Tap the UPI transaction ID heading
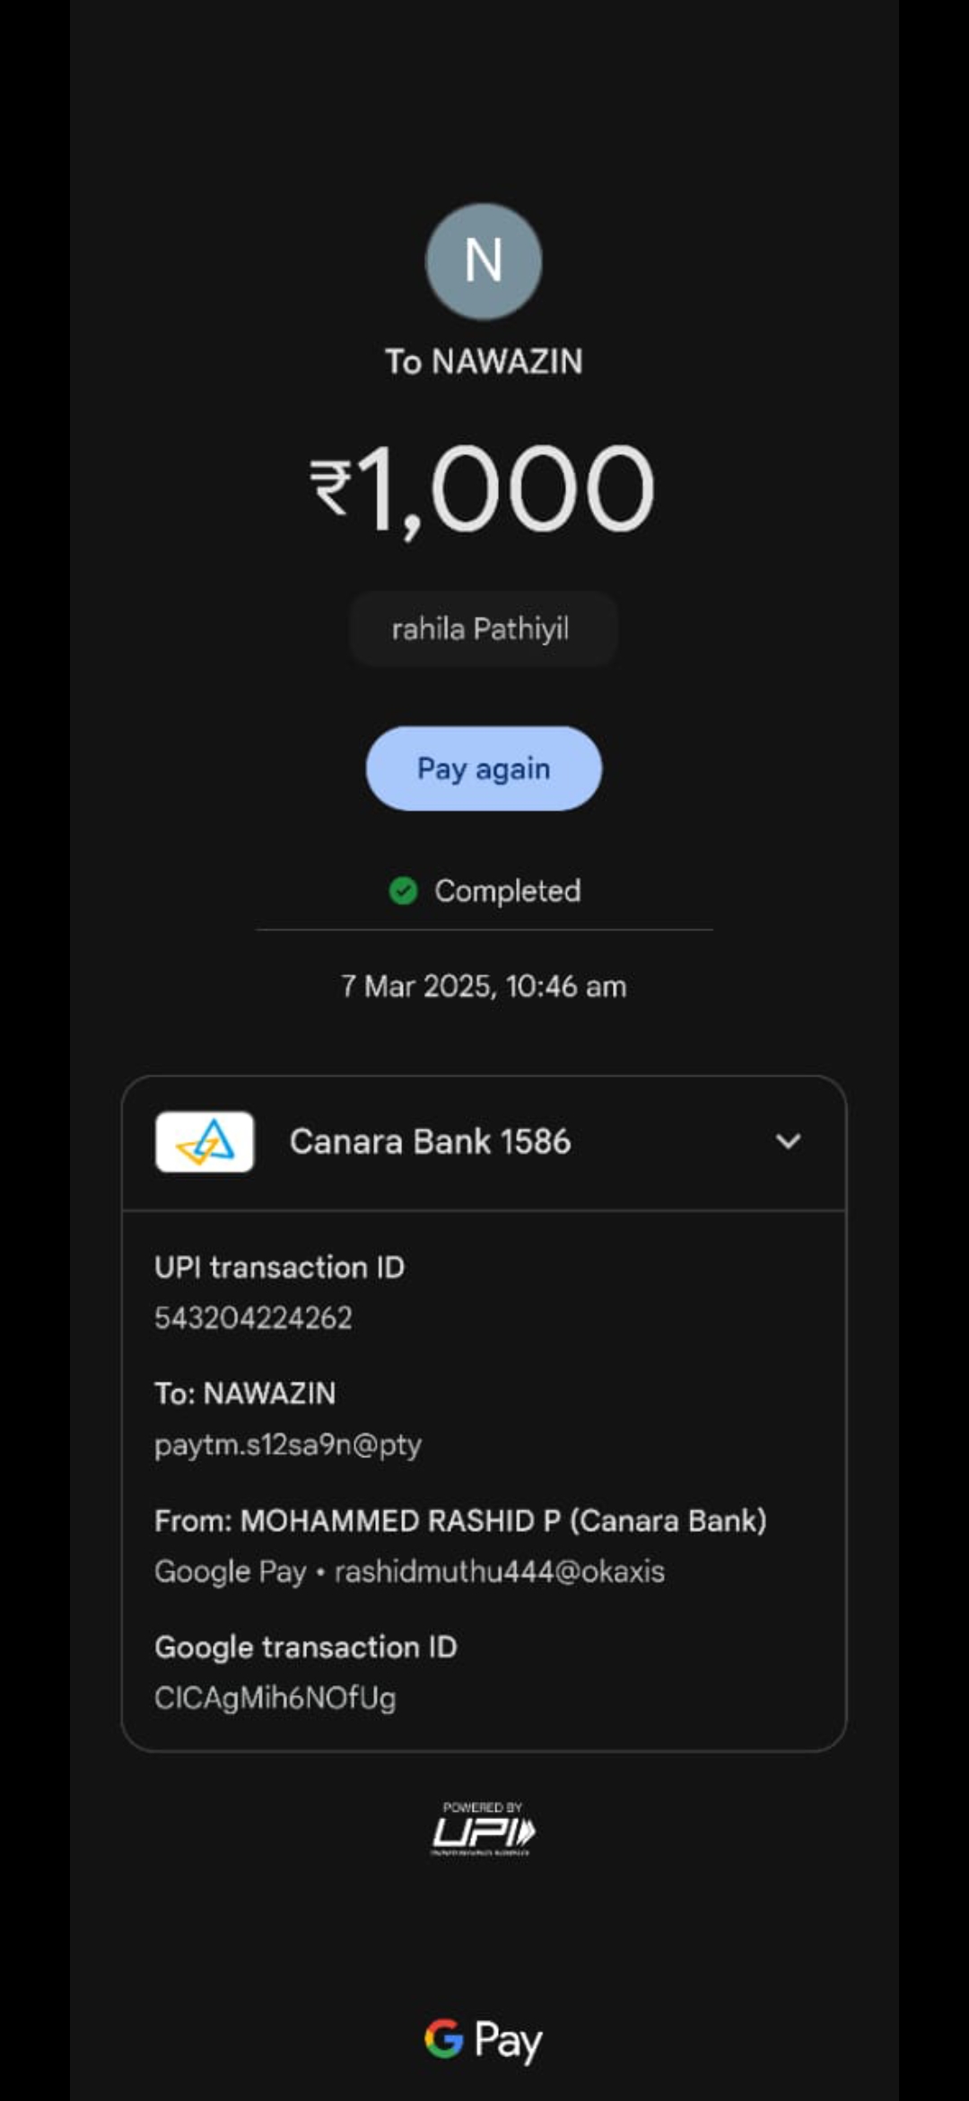Image resolution: width=969 pixels, height=2101 pixels. (x=279, y=1267)
